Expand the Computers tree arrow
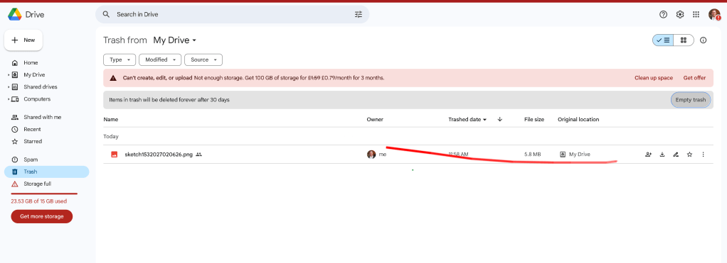727x263 pixels. 9,99
